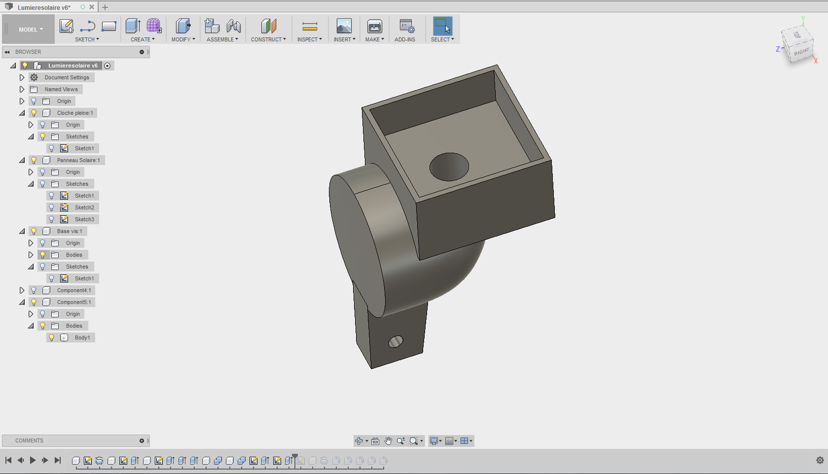Go to end of timeline
828x474 pixels.
click(58, 460)
